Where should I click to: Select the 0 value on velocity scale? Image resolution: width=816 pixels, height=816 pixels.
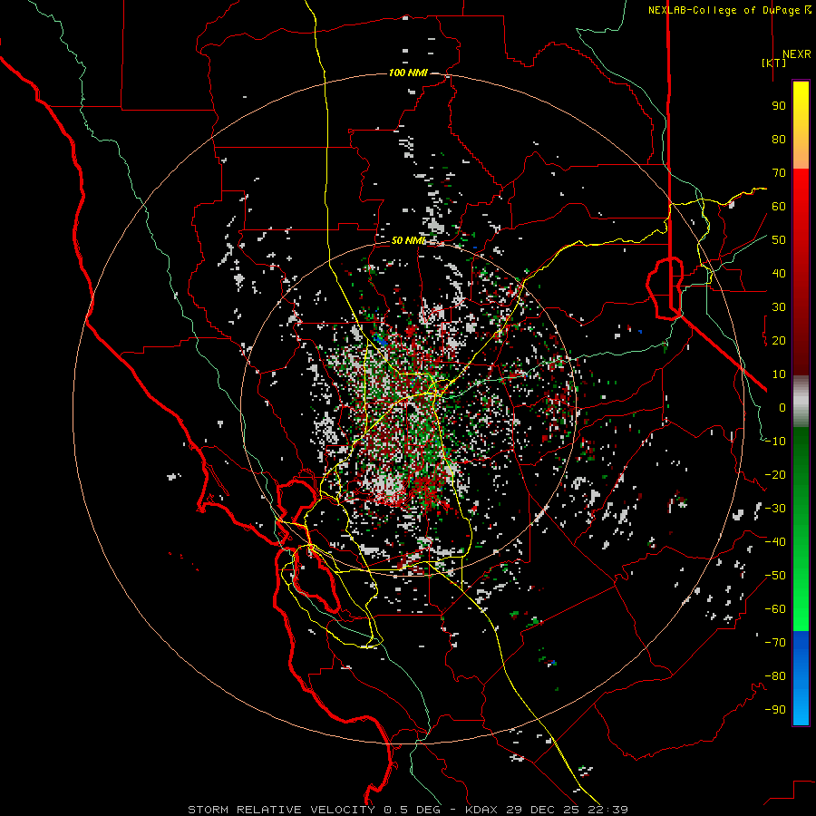click(782, 408)
